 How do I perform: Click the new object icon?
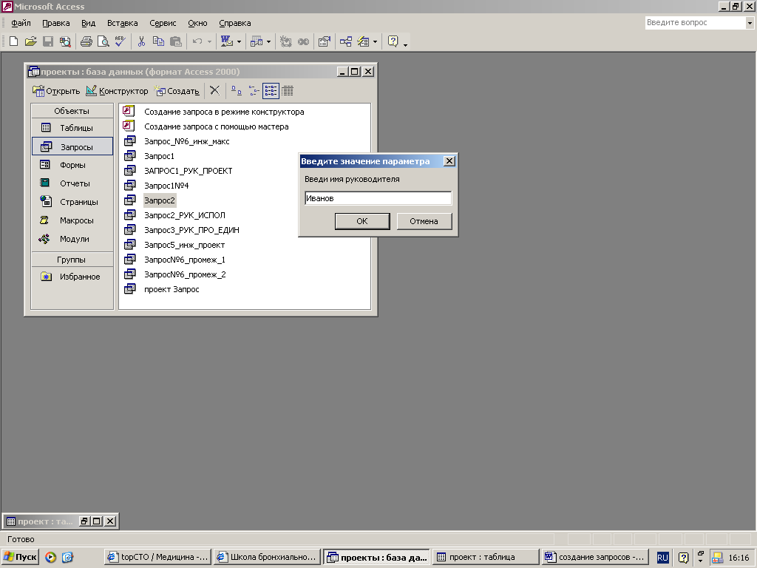point(363,41)
